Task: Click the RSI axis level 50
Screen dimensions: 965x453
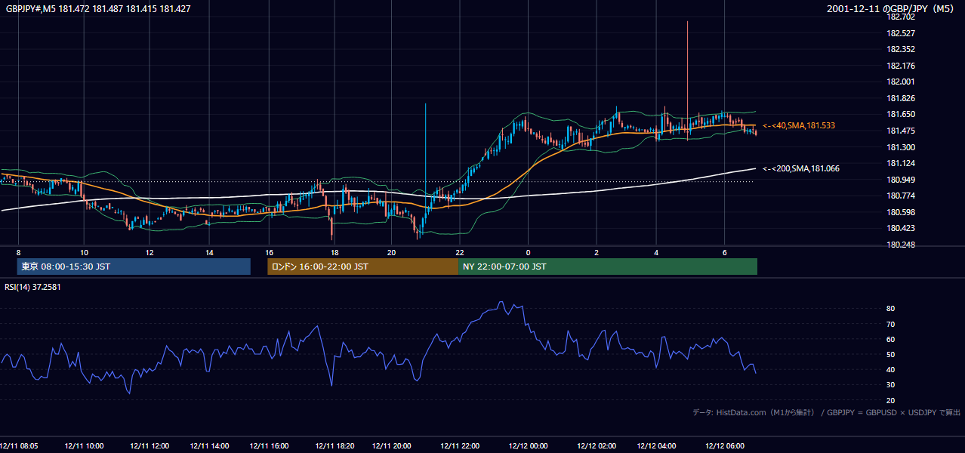Action: click(890, 354)
